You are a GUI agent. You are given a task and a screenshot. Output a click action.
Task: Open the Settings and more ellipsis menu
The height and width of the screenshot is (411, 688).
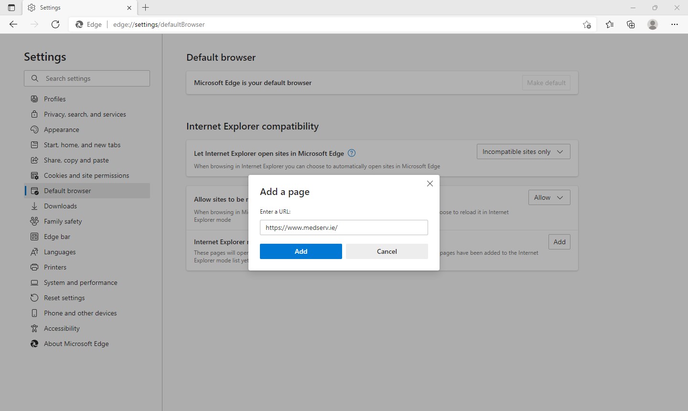pos(675,24)
